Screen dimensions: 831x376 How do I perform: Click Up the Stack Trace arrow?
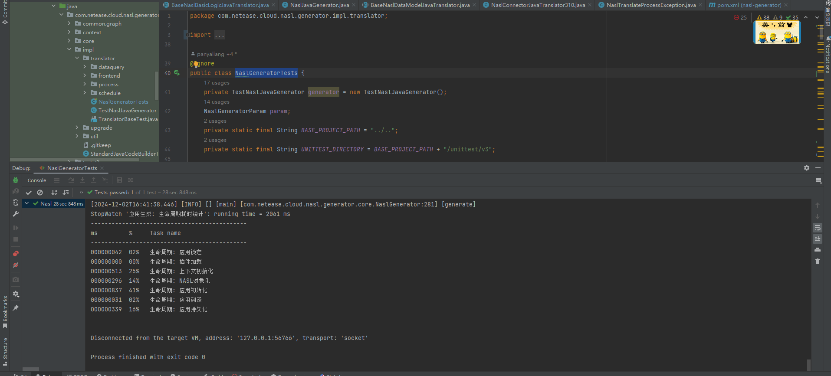[818, 205]
